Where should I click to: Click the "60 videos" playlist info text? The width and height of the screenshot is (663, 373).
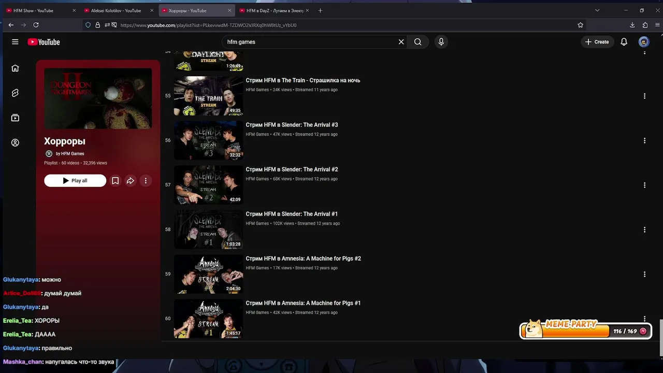[x=70, y=163]
